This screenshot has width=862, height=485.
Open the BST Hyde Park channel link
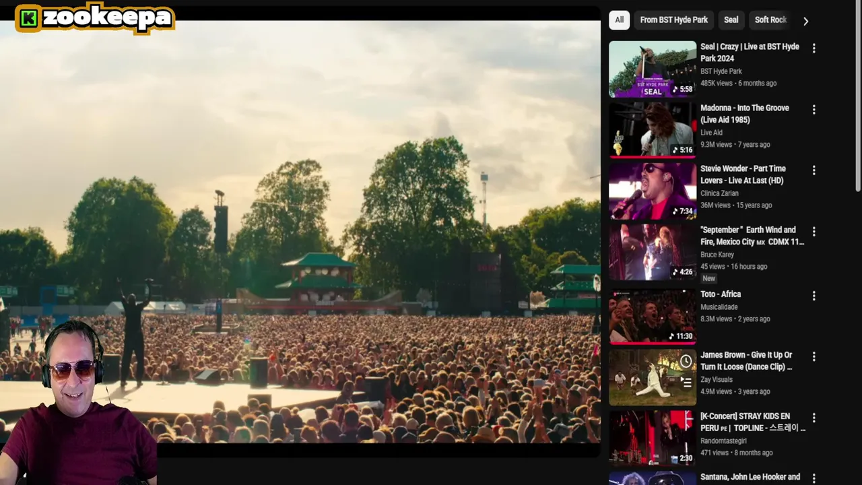[x=721, y=71]
